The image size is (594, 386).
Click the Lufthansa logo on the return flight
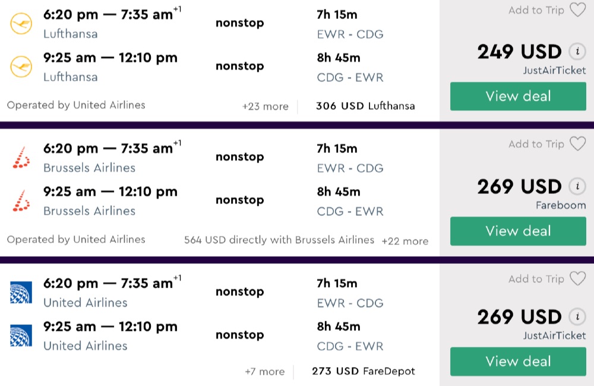(x=21, y=67)
